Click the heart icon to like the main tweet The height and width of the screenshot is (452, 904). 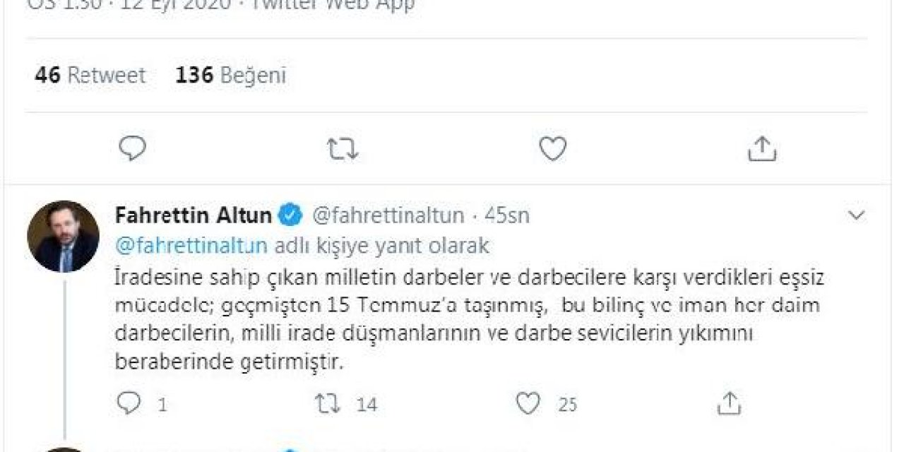click(x=552, y=148)
